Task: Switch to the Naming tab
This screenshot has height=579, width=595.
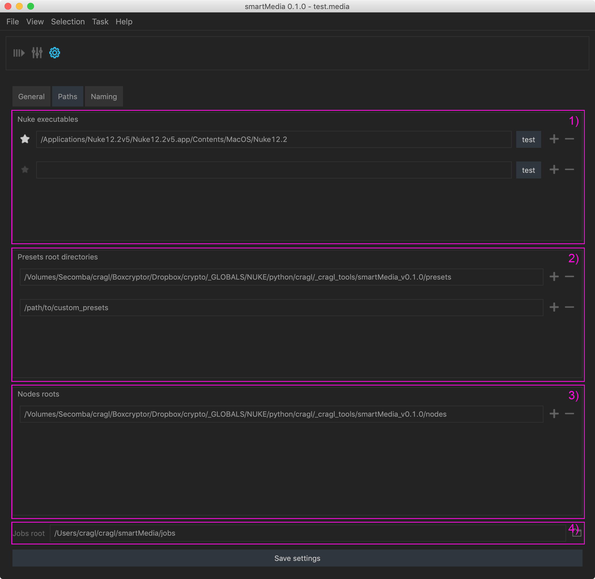Action: 104,96
